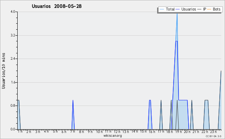
Task: Click the y-axis value 0.0
Action: click(13, 129)
